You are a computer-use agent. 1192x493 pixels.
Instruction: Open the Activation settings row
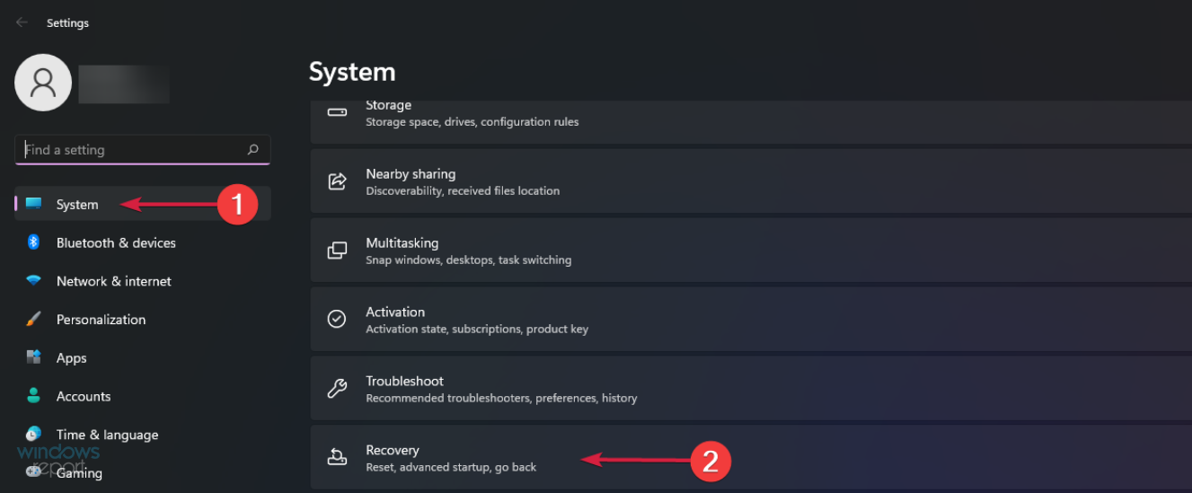pos(395,320)
